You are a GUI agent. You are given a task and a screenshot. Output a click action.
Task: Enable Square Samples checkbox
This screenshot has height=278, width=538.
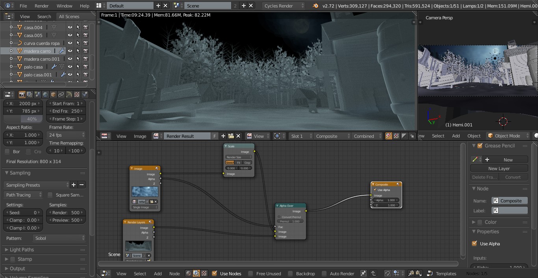tap(50, 195)
